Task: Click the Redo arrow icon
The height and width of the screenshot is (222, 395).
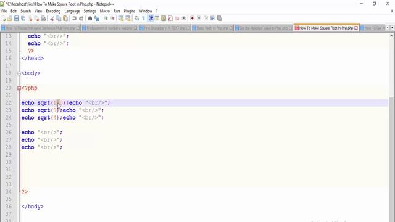Action: [x=81, y=18]
